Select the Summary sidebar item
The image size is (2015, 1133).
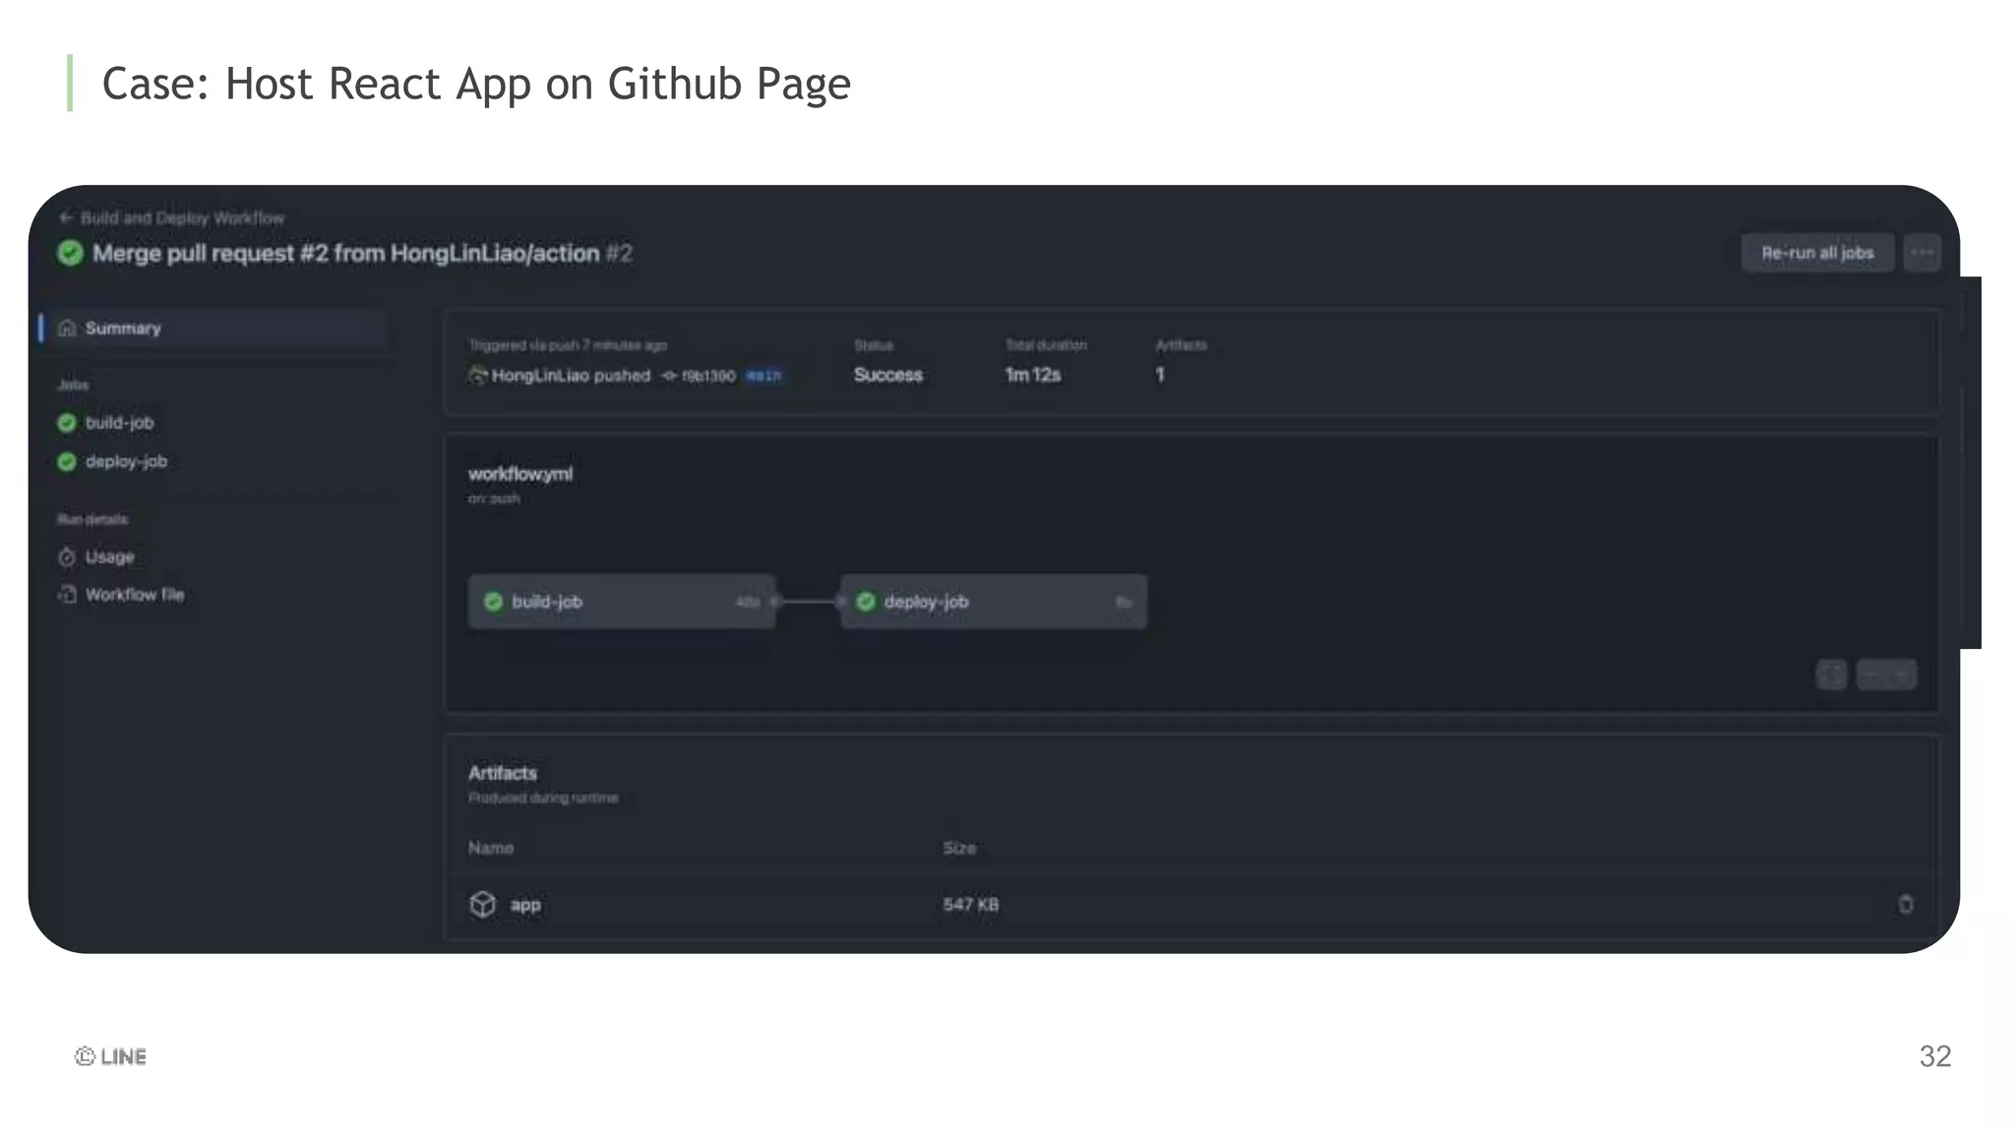click(122, 328)
